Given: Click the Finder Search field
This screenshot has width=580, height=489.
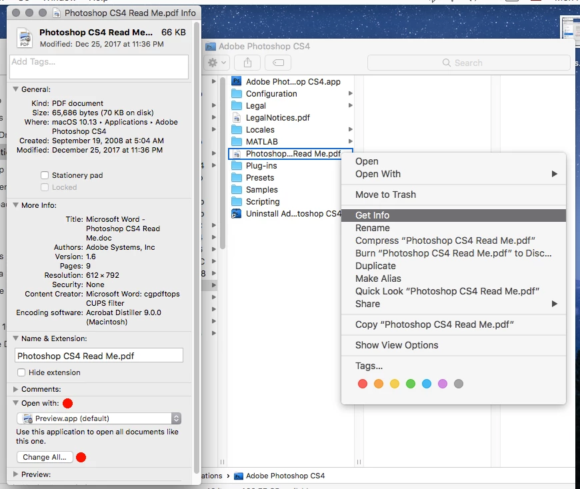Looking at the screenshot, I should point(469,63).
